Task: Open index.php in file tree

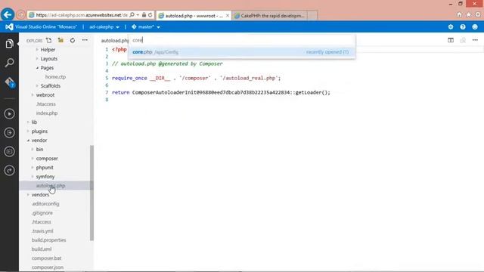Action: (47, 113)
